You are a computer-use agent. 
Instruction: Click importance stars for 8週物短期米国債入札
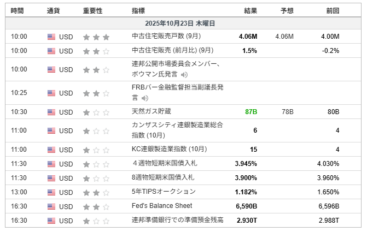(96, 177)
